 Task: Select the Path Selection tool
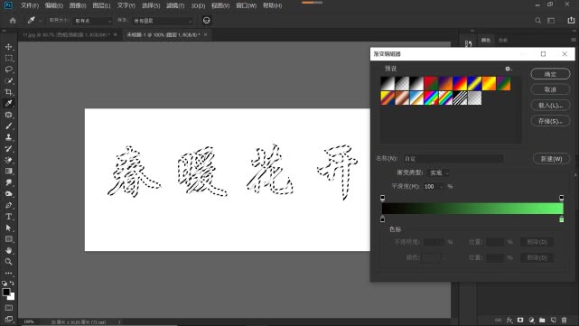point(8,228)
